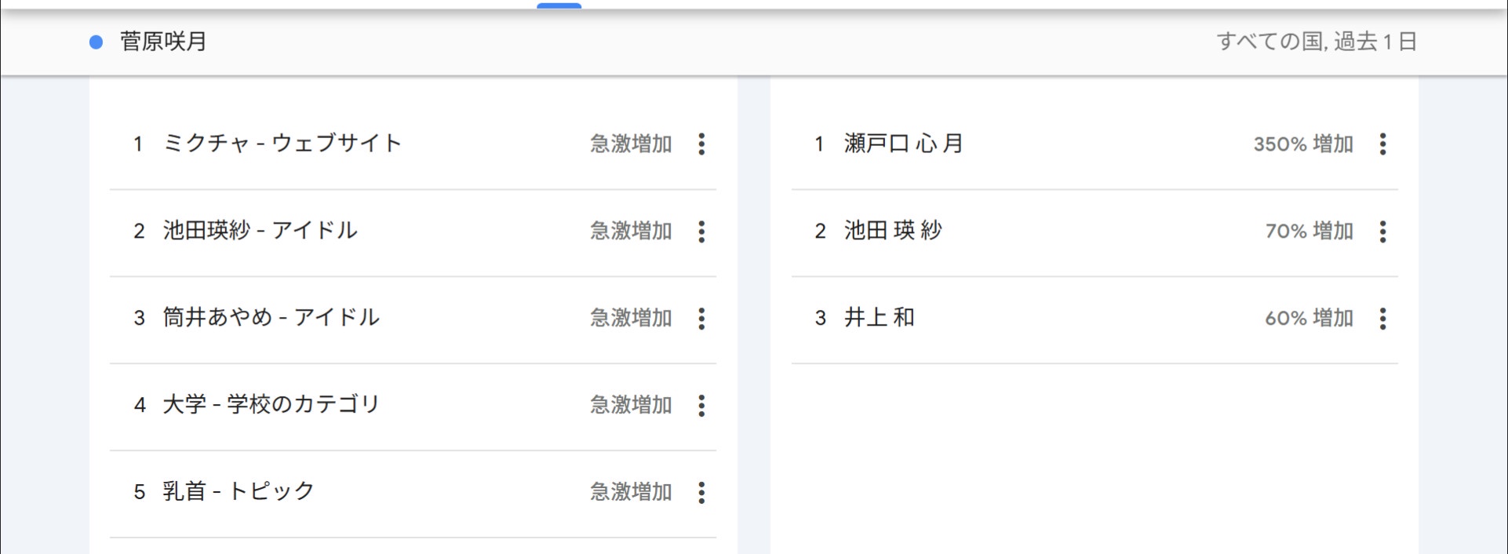Screen dimensions: 1508x554
Task: Open more options for 池田 瑛 紗 query
Action: pyautogui.click(x=1382, y=231)
